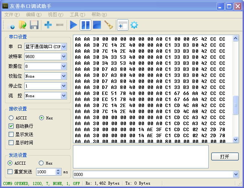Start the serial port with play icon

[73, 25]
